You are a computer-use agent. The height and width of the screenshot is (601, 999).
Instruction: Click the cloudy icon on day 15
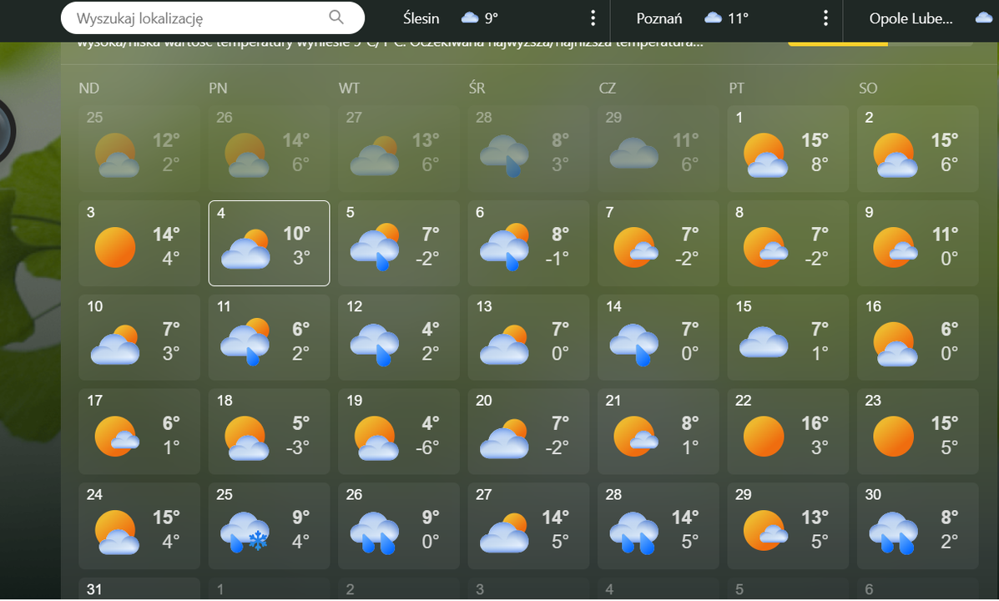pos(764,342)
